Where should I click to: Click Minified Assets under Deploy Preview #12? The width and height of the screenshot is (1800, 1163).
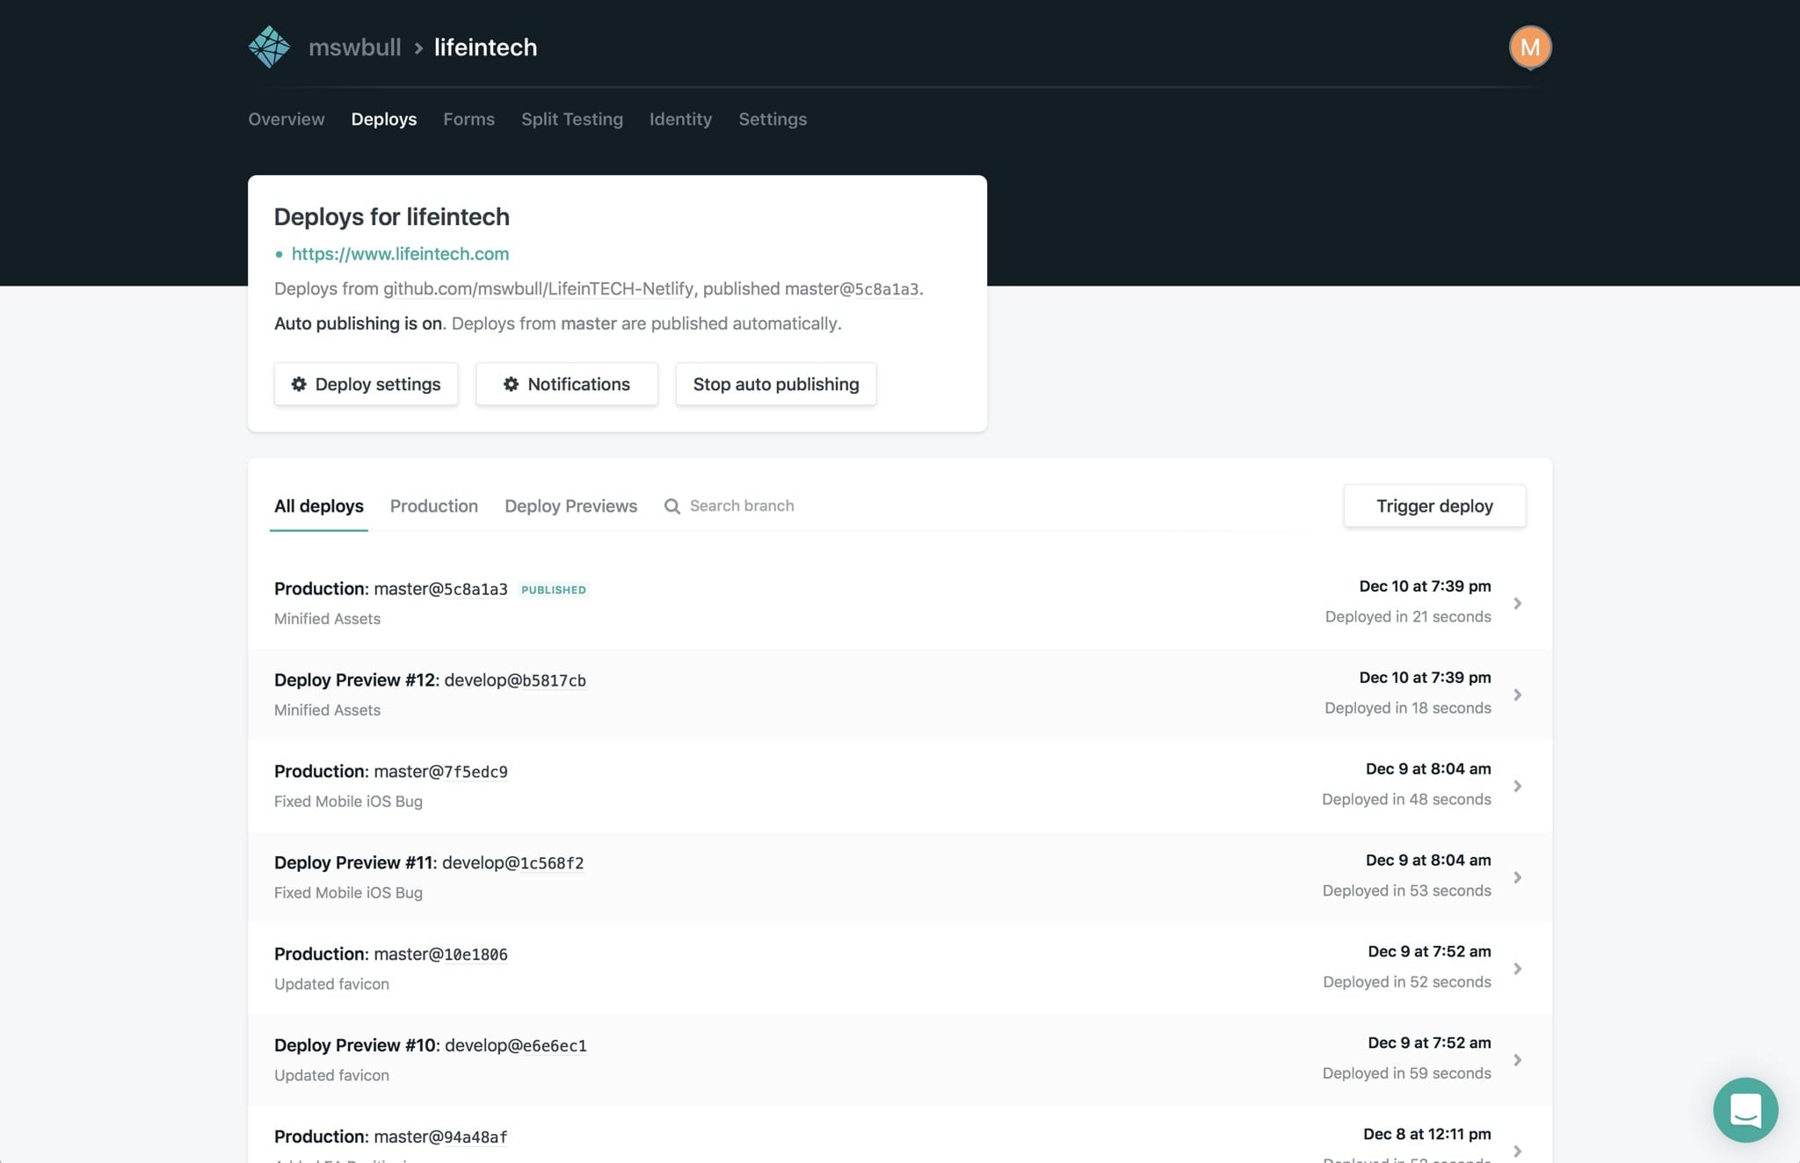[327, 709]
